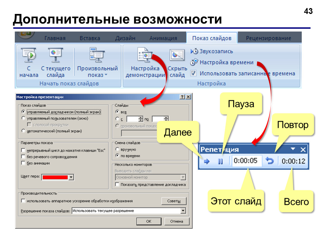Switch to Анимация ribbon tab
Viewport: 321px width, 241px height.
click(163, 38)
